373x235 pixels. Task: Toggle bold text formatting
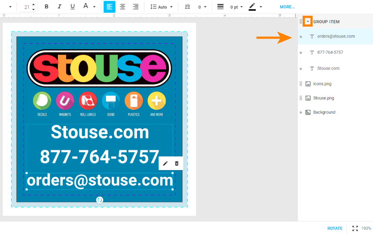click(46, 7)
